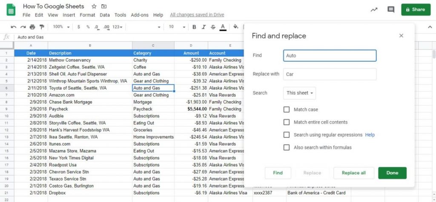Open the Data menu
436x202 pixels.
[105, 15]
